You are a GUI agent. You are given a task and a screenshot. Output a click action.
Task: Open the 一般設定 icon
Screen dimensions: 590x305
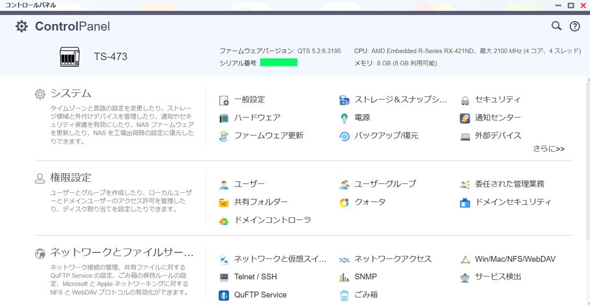[224, 100]
